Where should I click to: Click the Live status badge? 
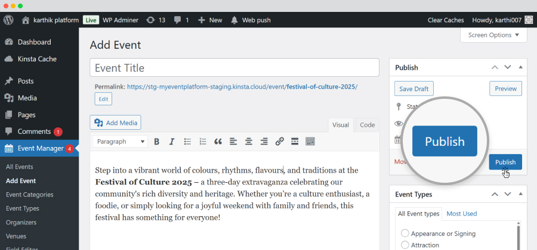coord(91,20)
